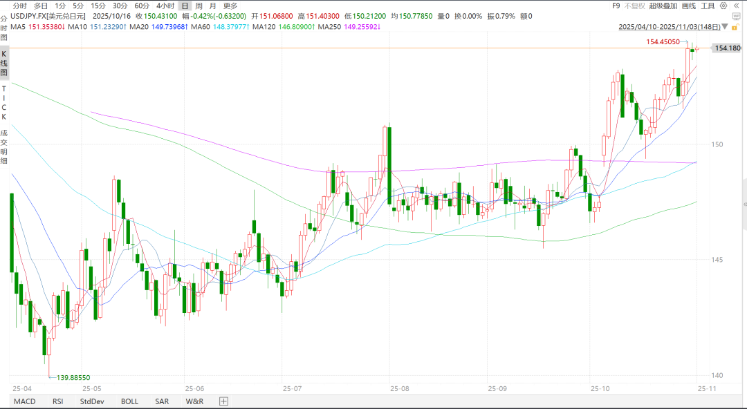Open the 更多 periods menu
The image size is (747, 409).
(230, 6)
